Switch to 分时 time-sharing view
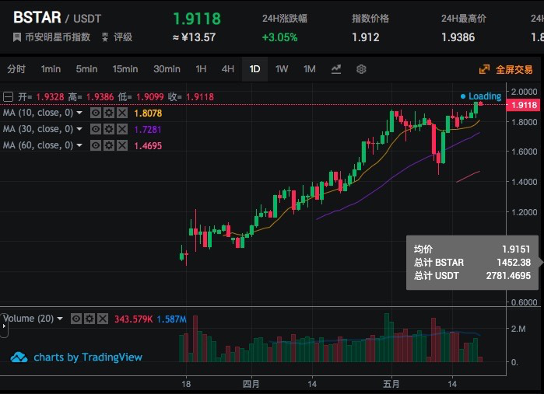Viewport: 544px width, 394px height. tap(16, 69)
